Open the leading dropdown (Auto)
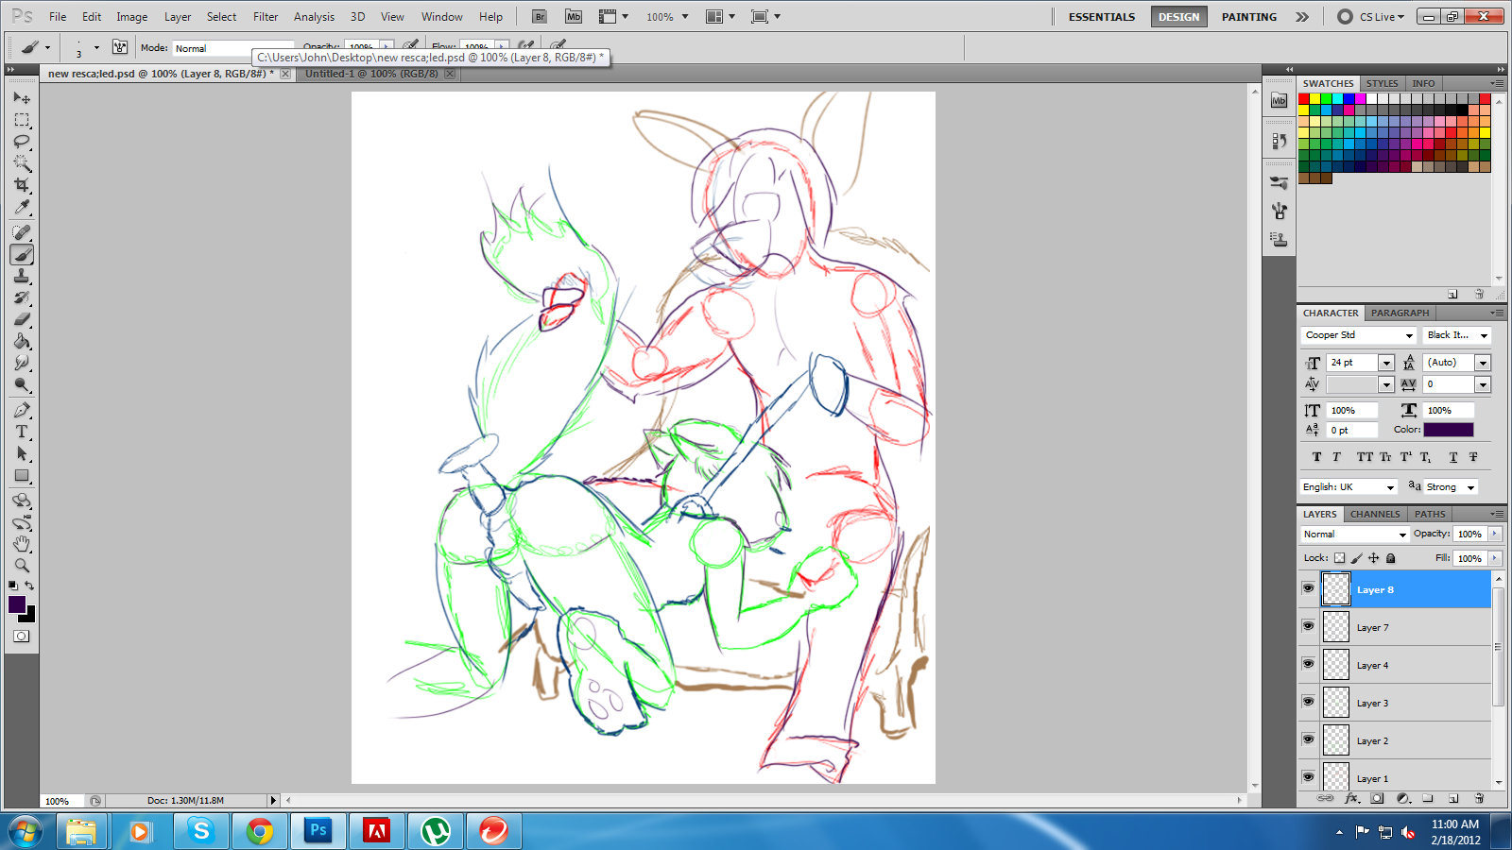The width and height of the screenshot is (1512, 850). [1483, 363]
